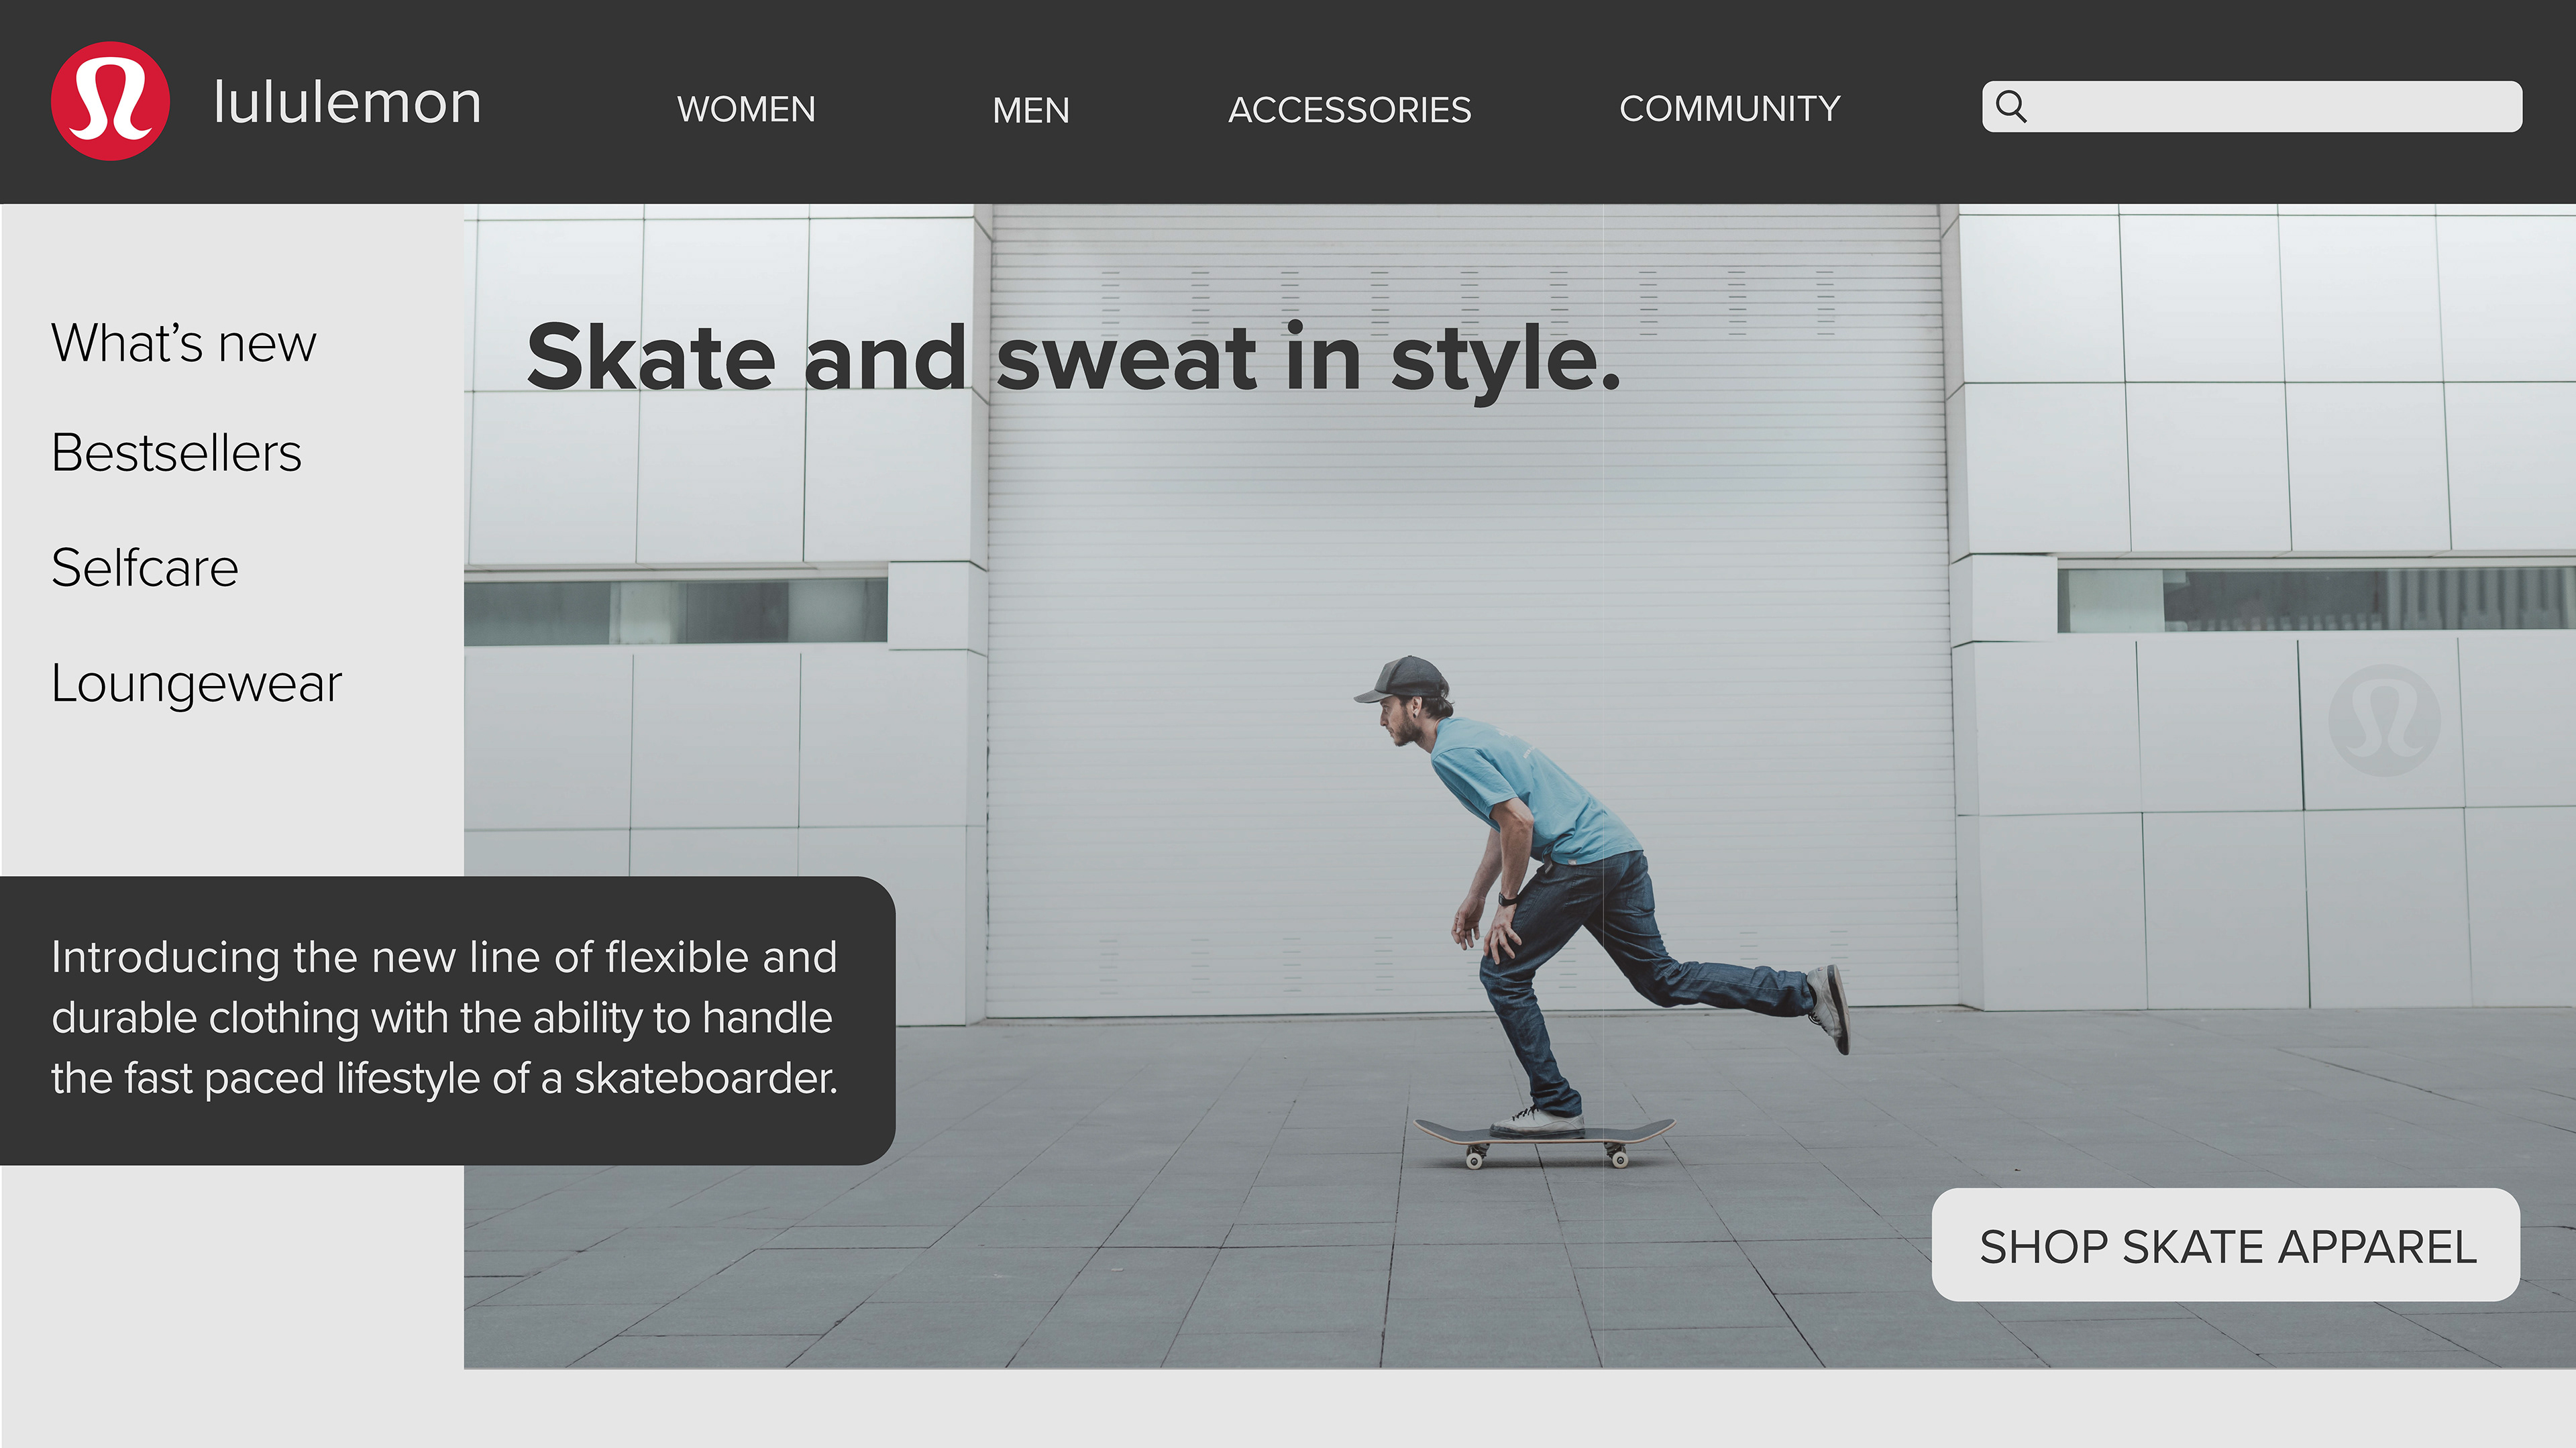Screen dimensions: 2576x1448
Task: Select Selfcare in the sidebar
Action: pyautogui.click(x=145, y=568)
